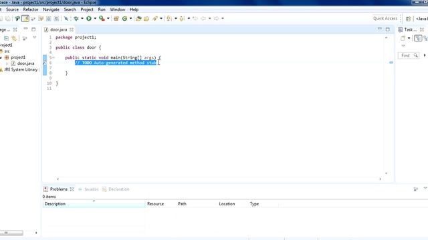Image resolution: width=428 pixels, height=240 pixels.
Task: Open Package Explorer view menu triangle
Action: click(34, 37)
